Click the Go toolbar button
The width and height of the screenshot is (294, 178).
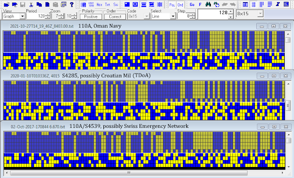pos(192,5)
